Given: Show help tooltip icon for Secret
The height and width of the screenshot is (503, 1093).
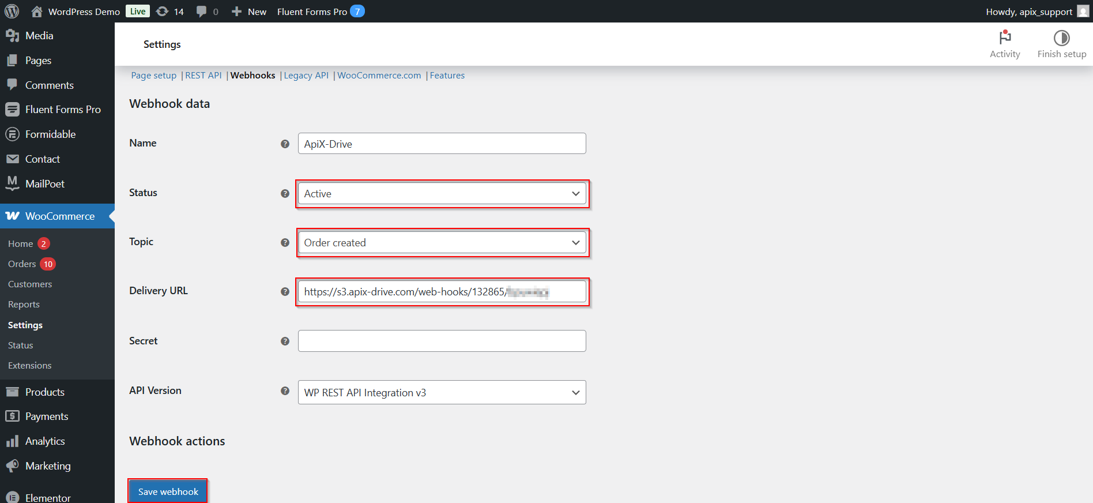Looking at the screenshot, I should tap(285, 341).
